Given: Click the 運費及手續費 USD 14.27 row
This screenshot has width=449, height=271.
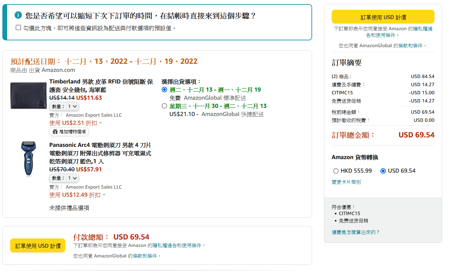Looking at the screenshot, I should [383, 84].
